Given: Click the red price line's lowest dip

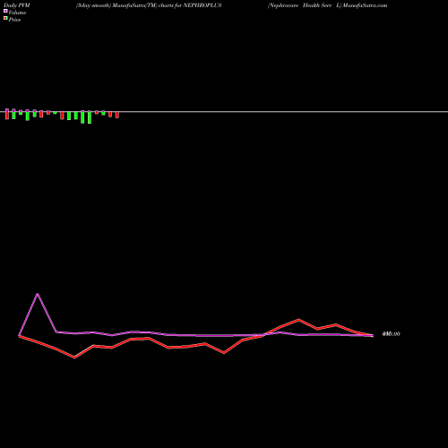Looking at the screenshot, I should 74,358.
